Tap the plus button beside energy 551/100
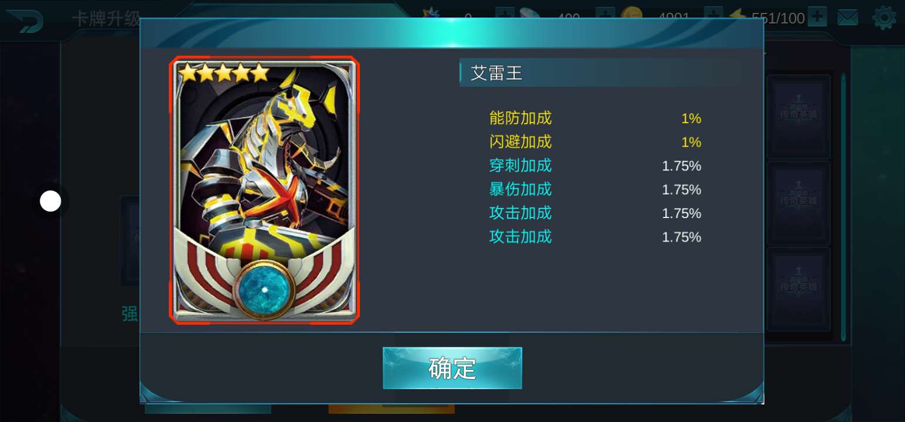This screenshot has width=905, height=422. point(817,17)
